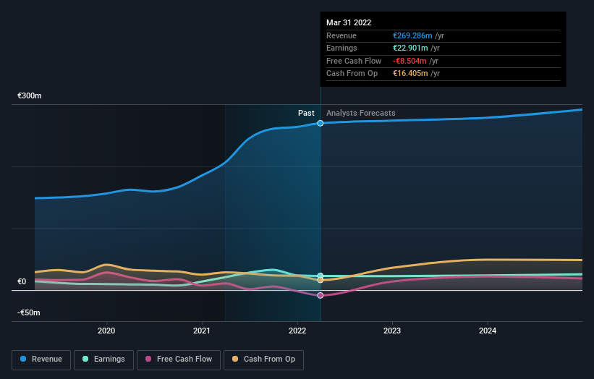
Task: Click the Analysts Forecasts label
Action: click(x=360, y=113)
